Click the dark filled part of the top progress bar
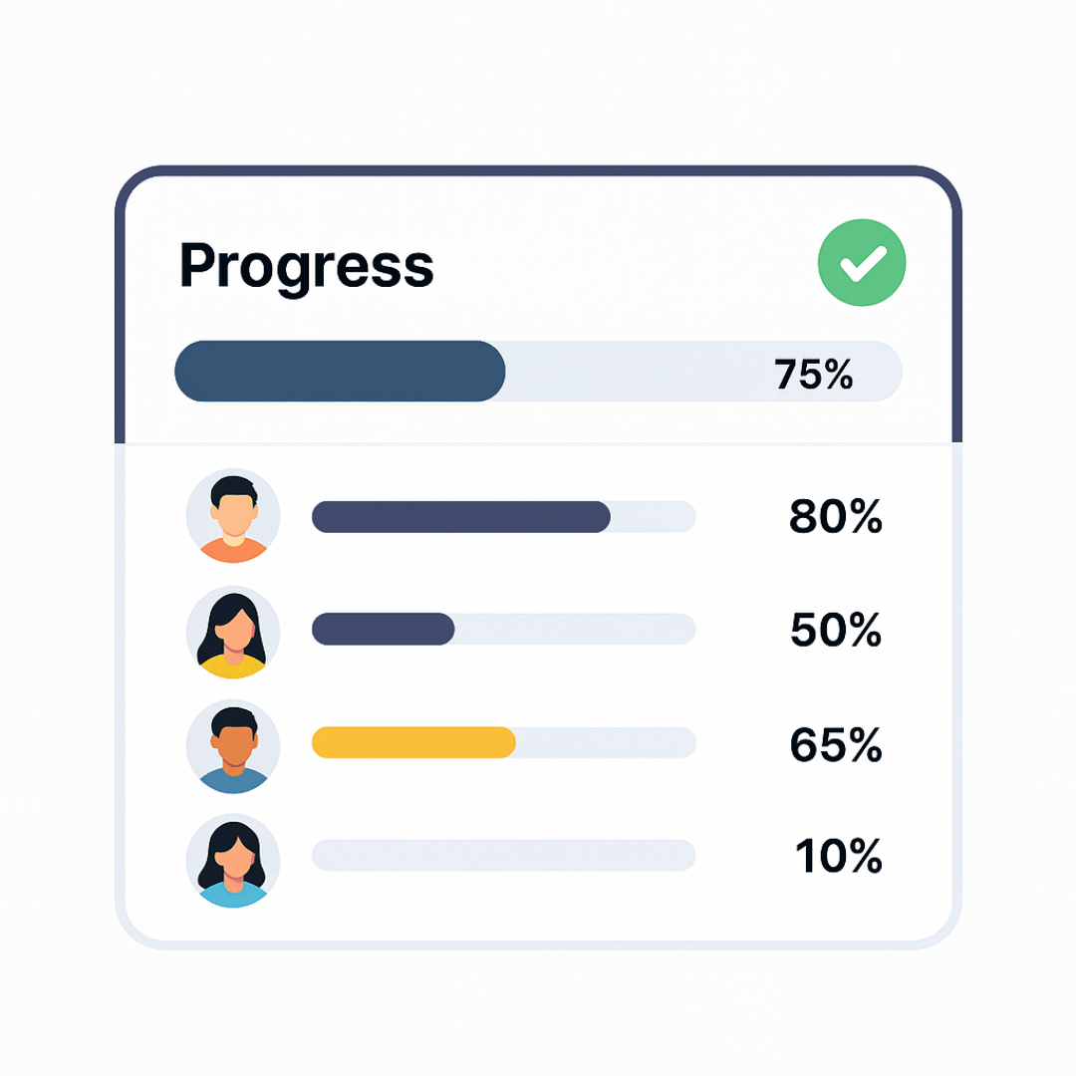The width and height of the screenshot is (1076, 1076). (x=339, y=372)
